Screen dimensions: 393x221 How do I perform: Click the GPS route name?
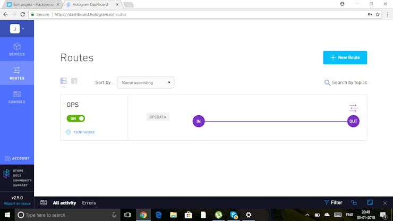pos(72,105)
